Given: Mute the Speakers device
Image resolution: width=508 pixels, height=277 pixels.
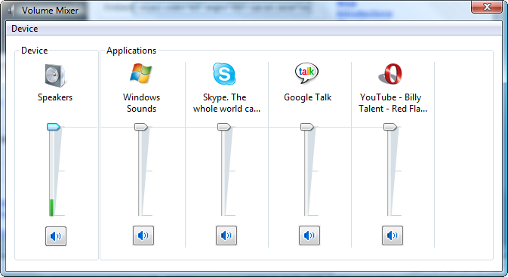Looking at the screenshot, I should pos(56,236).
